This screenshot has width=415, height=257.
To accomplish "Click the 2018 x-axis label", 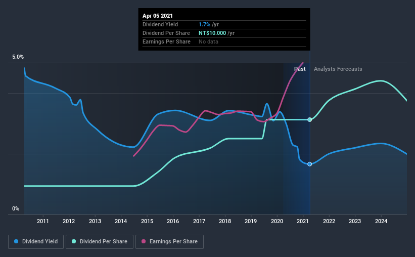I will [x=225, y=221].
